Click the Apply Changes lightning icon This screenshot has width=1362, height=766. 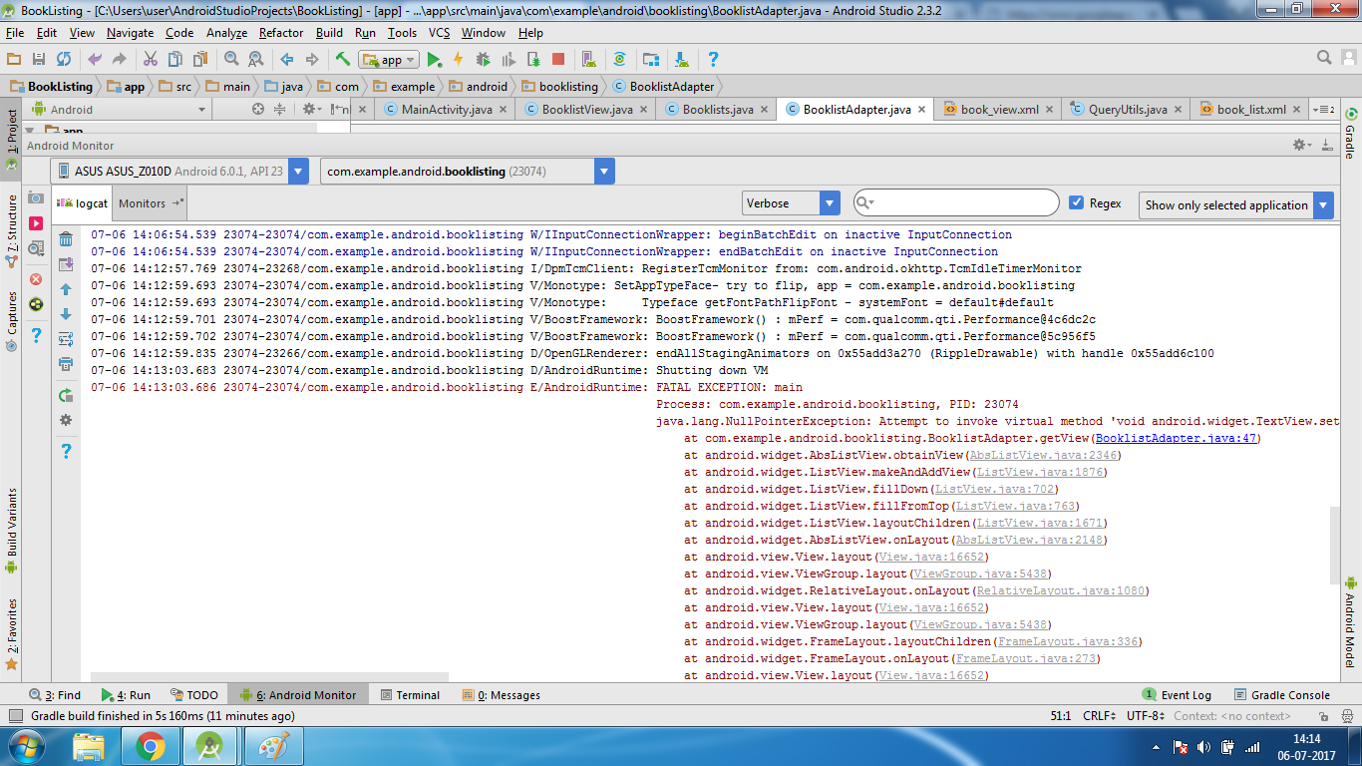click(459, 60)
